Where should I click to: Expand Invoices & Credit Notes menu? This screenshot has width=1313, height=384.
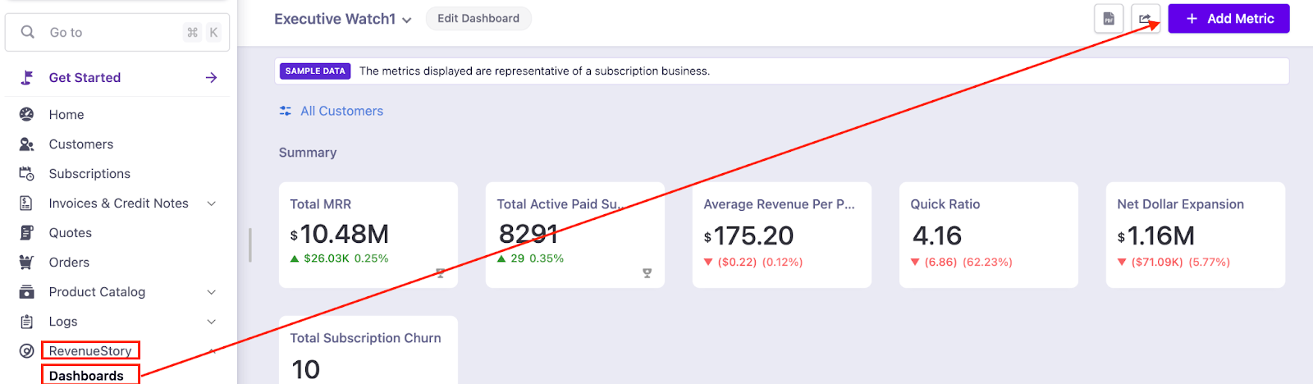[x=212, y=203]
